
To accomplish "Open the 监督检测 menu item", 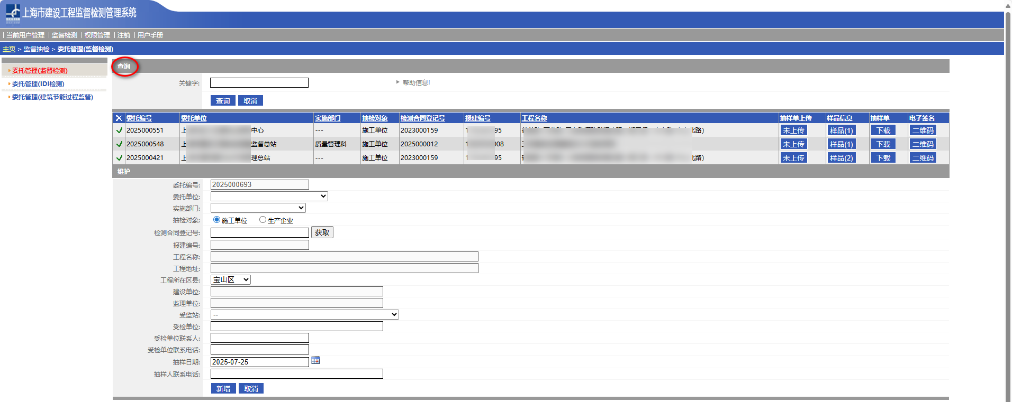I will click(x=65, y=35).
